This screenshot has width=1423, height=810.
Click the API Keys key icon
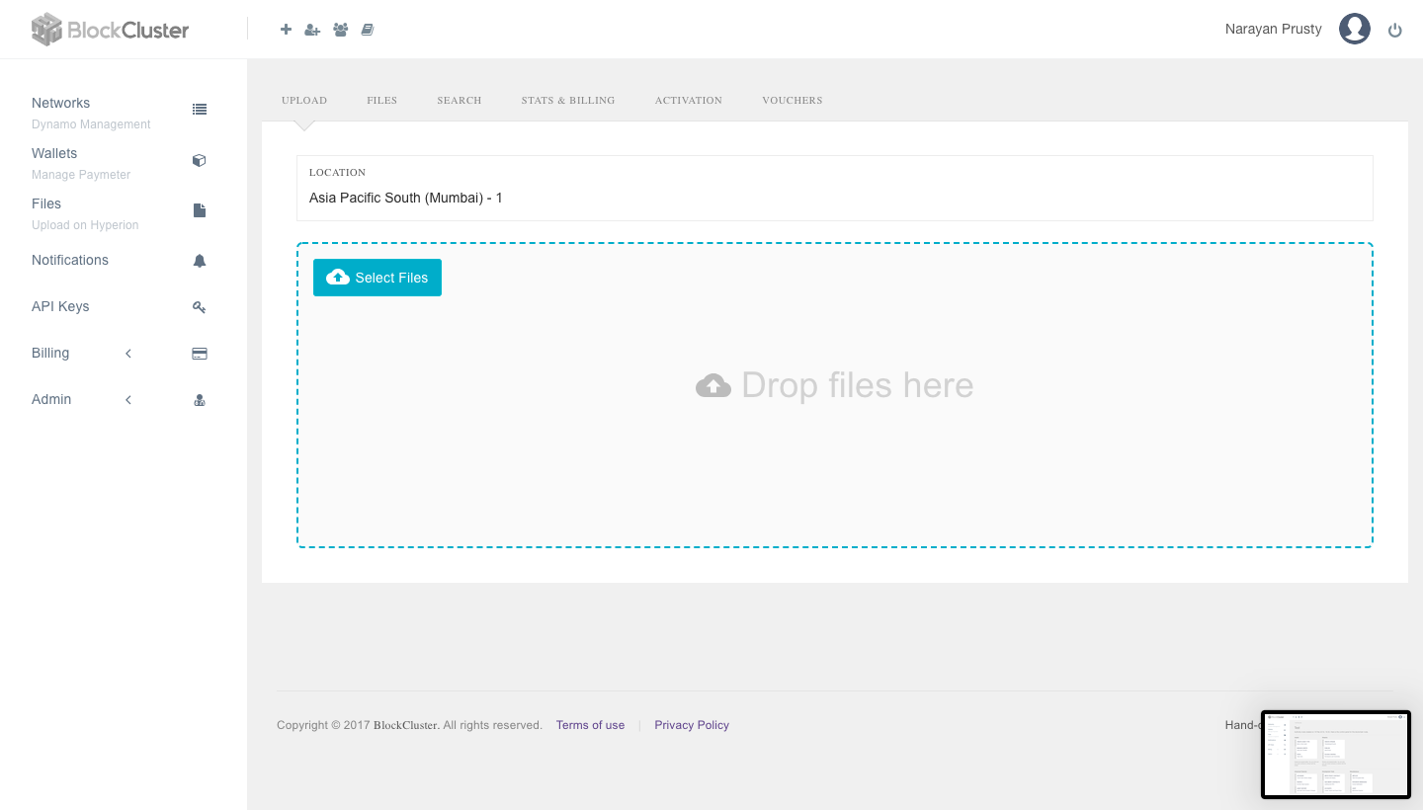click(x=199, y=307)
